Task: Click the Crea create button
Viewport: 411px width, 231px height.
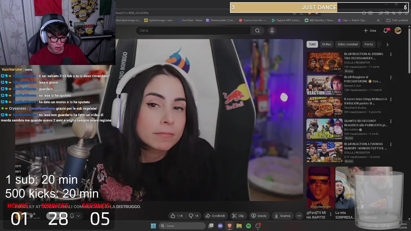Action: pos(370,30)
